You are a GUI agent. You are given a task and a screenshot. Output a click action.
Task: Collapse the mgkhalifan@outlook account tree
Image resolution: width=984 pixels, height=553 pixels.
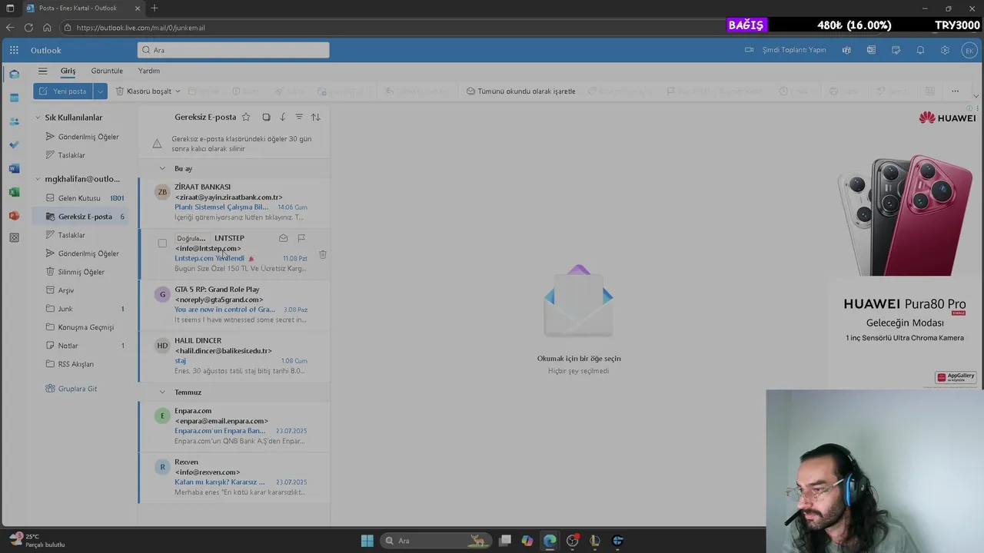pos(38,179)
